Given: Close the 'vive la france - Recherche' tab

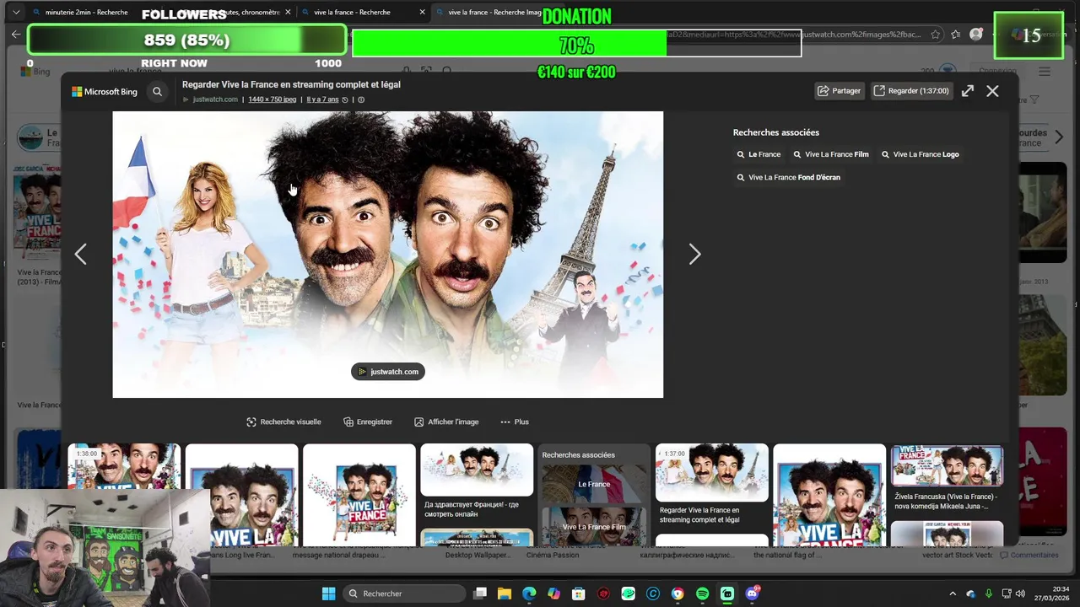Looking at the screenshot, I should click(422, 13).
